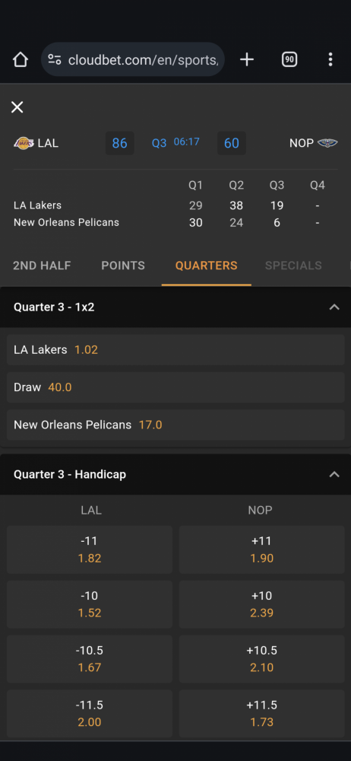This screenshot has height=761, width=351.
Task: Collapse the Quarter 3 - 1x2 section
Action: pos(334,307)
